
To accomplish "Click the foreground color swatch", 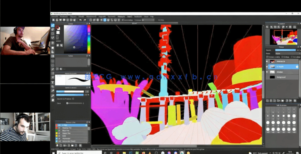I will coord(57,28).
